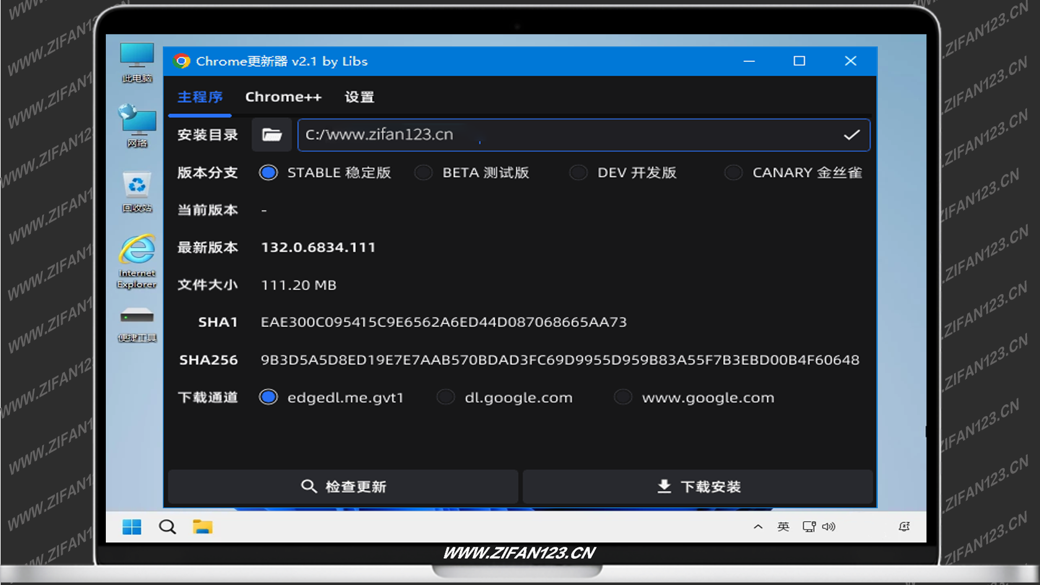
Task: Choose edgedl.me.gvt1 download channel
Action: pyautogui.click(x=331, y=397)
